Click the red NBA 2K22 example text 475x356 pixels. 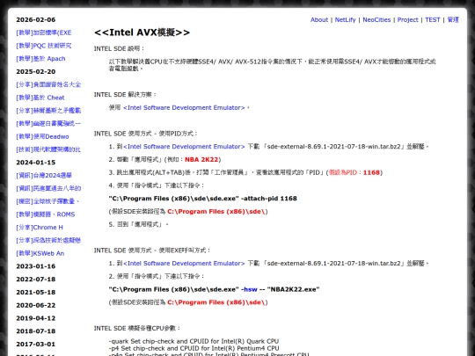click(x=201, y=159)
